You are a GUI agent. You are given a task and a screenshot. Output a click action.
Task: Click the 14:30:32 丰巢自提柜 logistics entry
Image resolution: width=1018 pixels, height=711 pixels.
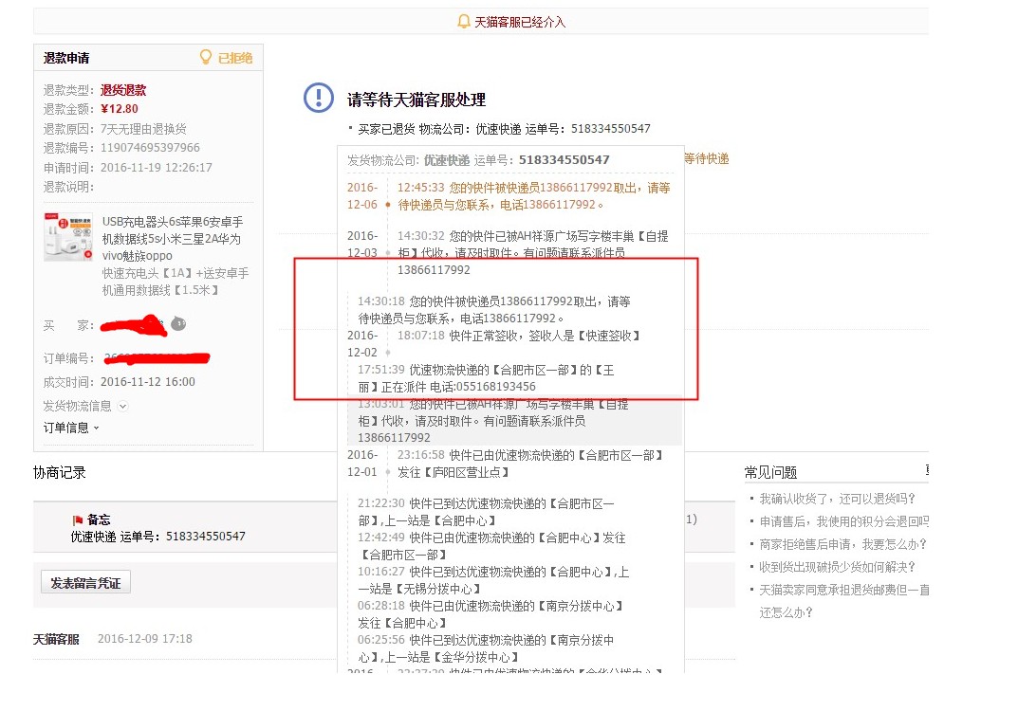(533, 252)
